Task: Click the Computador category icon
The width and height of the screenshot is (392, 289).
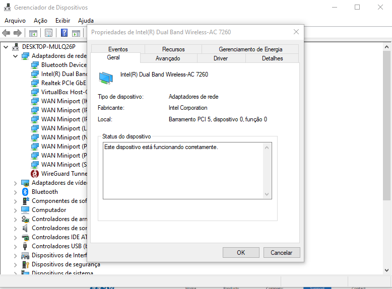Action: (25, 210)
